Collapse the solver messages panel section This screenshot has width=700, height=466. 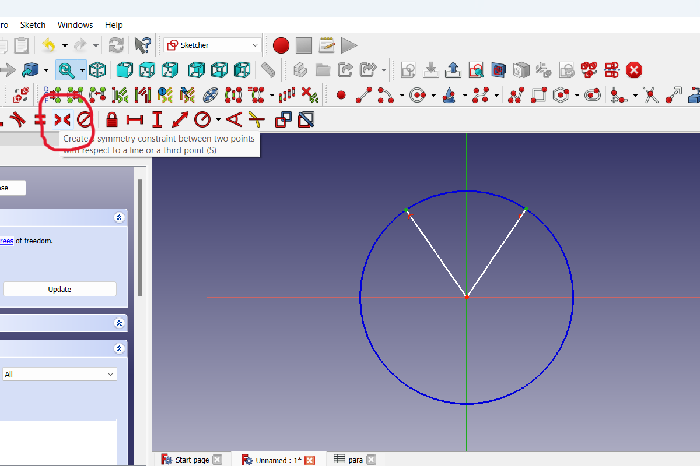tap(119, 217)
